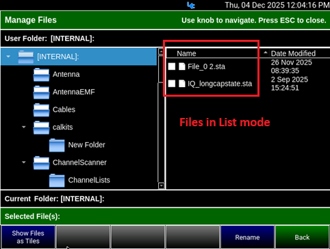
Task: Select the Antenna folder label
Action: coord(66,74)
